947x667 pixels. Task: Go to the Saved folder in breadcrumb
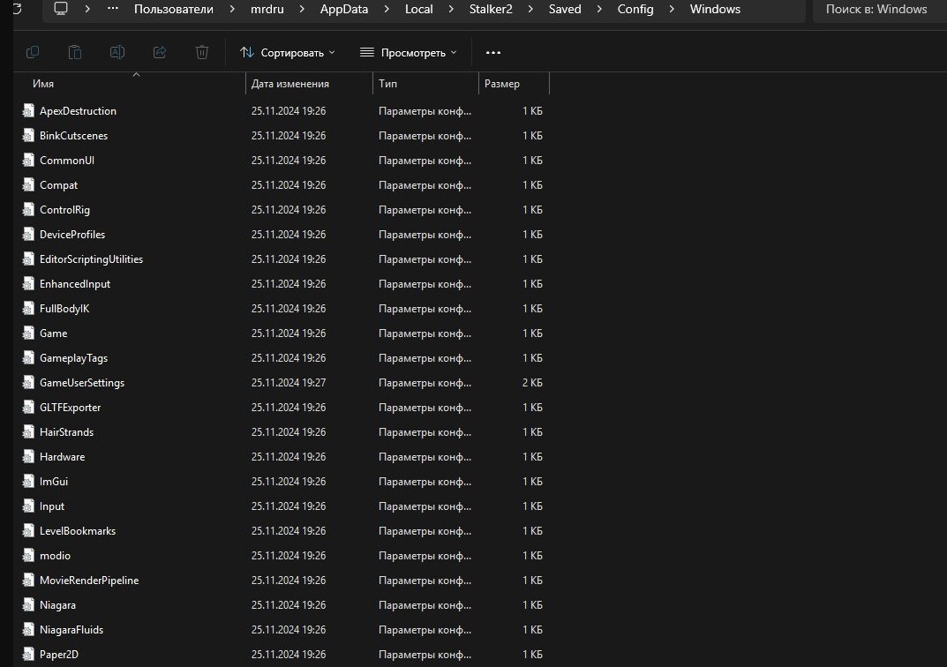(x=565, y=9)
